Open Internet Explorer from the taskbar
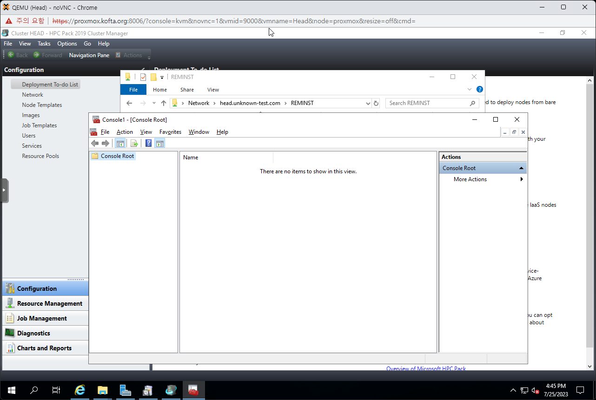The image size is (596, 400). 80,390
